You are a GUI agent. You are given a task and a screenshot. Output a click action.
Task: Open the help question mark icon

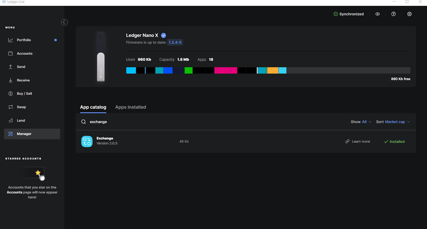(393, 14)
